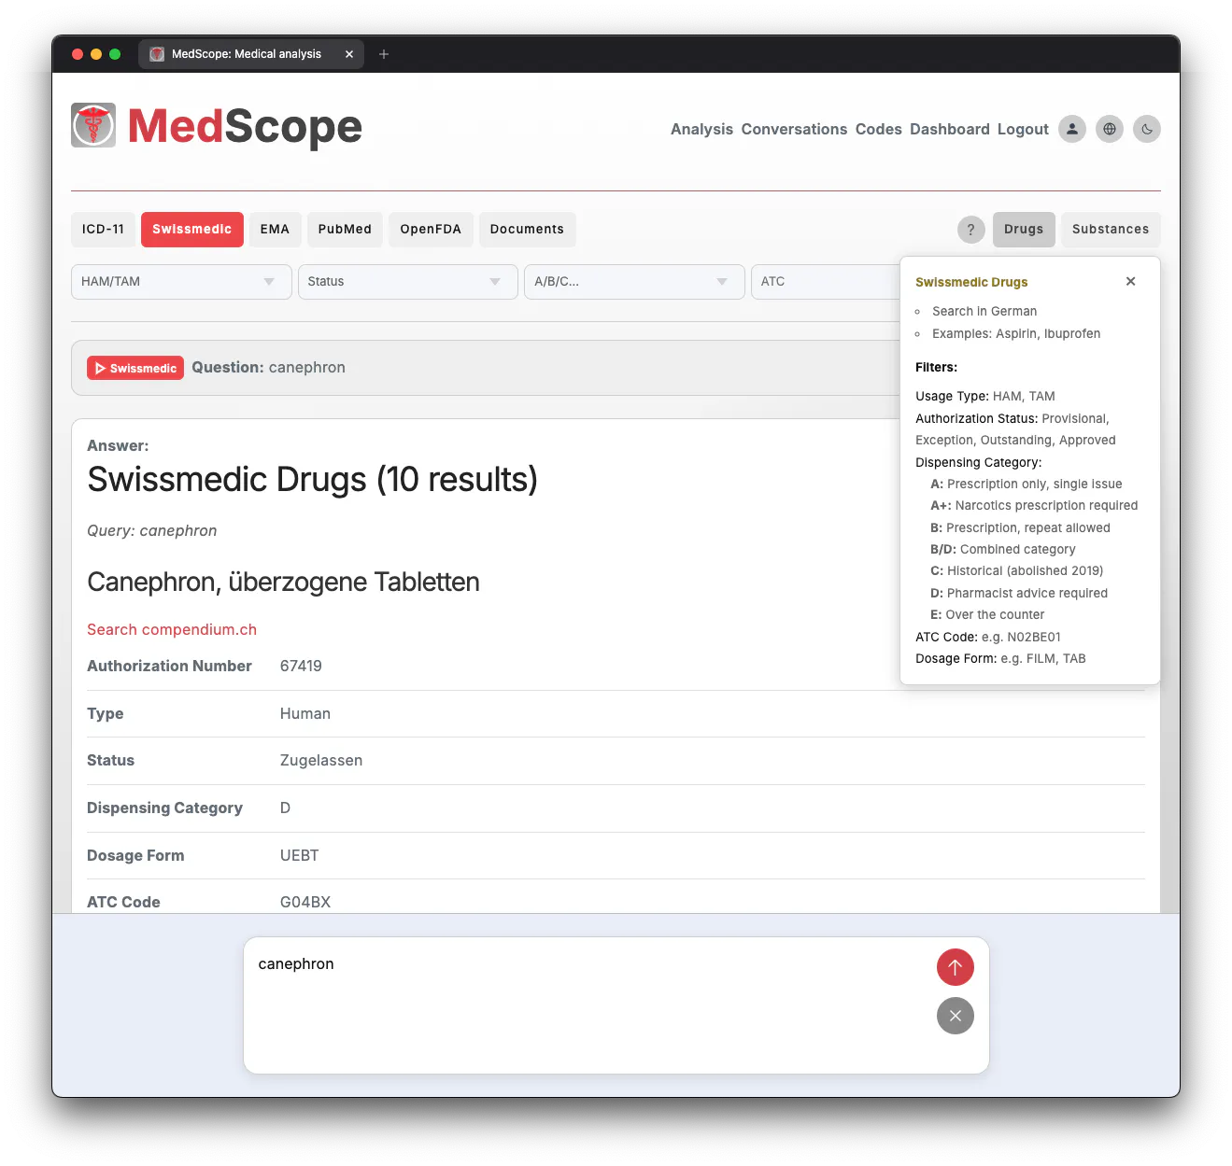
Task: Close the MedScope browser tab
Action: [349, 54]
